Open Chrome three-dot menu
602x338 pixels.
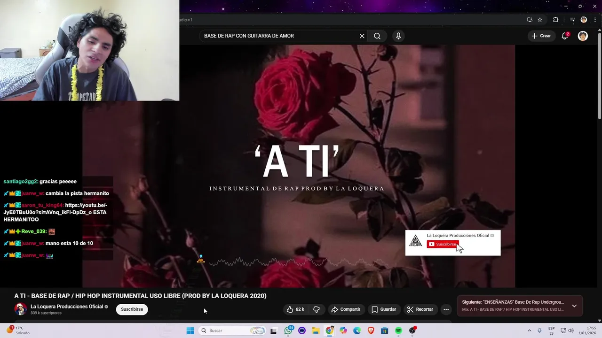595,20
